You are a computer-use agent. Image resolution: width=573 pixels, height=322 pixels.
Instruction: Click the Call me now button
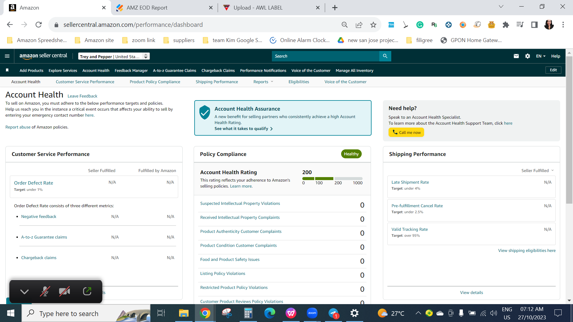tap(406, 132)
